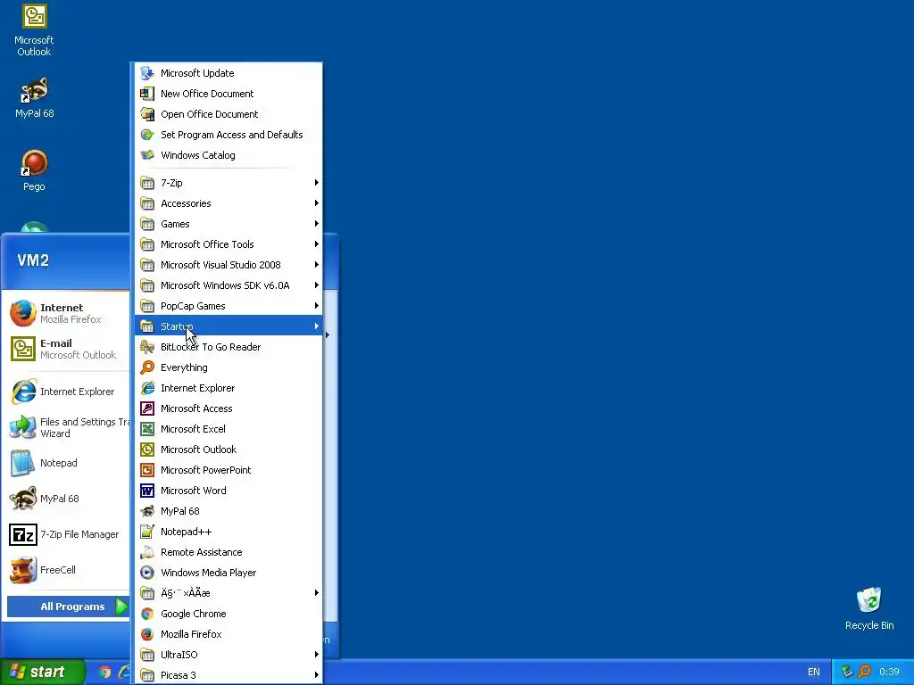Open Internet Explorer in All Programs list
This screenshot has width=914, height=685.
pos(228,388)
